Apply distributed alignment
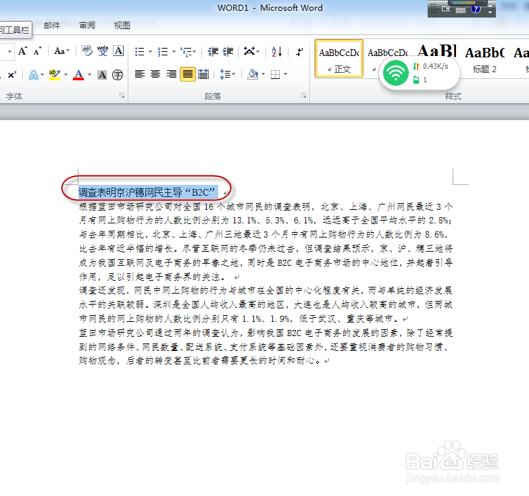The height and width of the screenshot is (496, 529). point(203,74)
